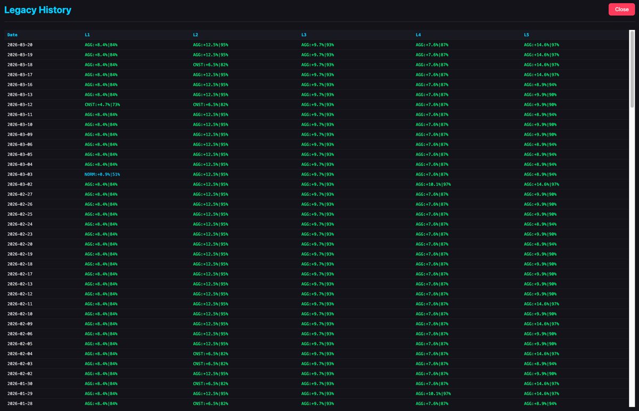Click L1 NORM:+0.9%|51% on 2026-03-03 row

[102, 174]
